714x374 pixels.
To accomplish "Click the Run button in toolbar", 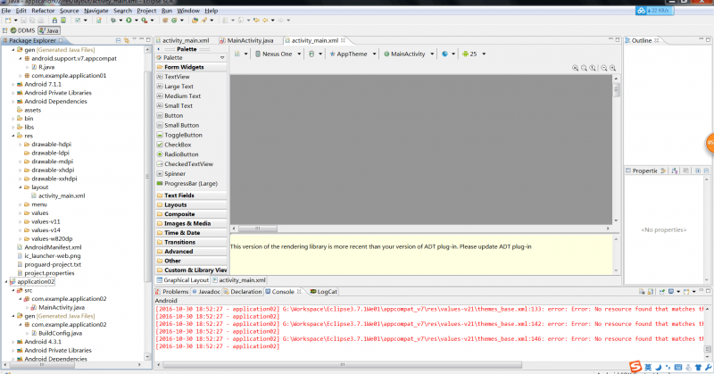I will 129,20.
